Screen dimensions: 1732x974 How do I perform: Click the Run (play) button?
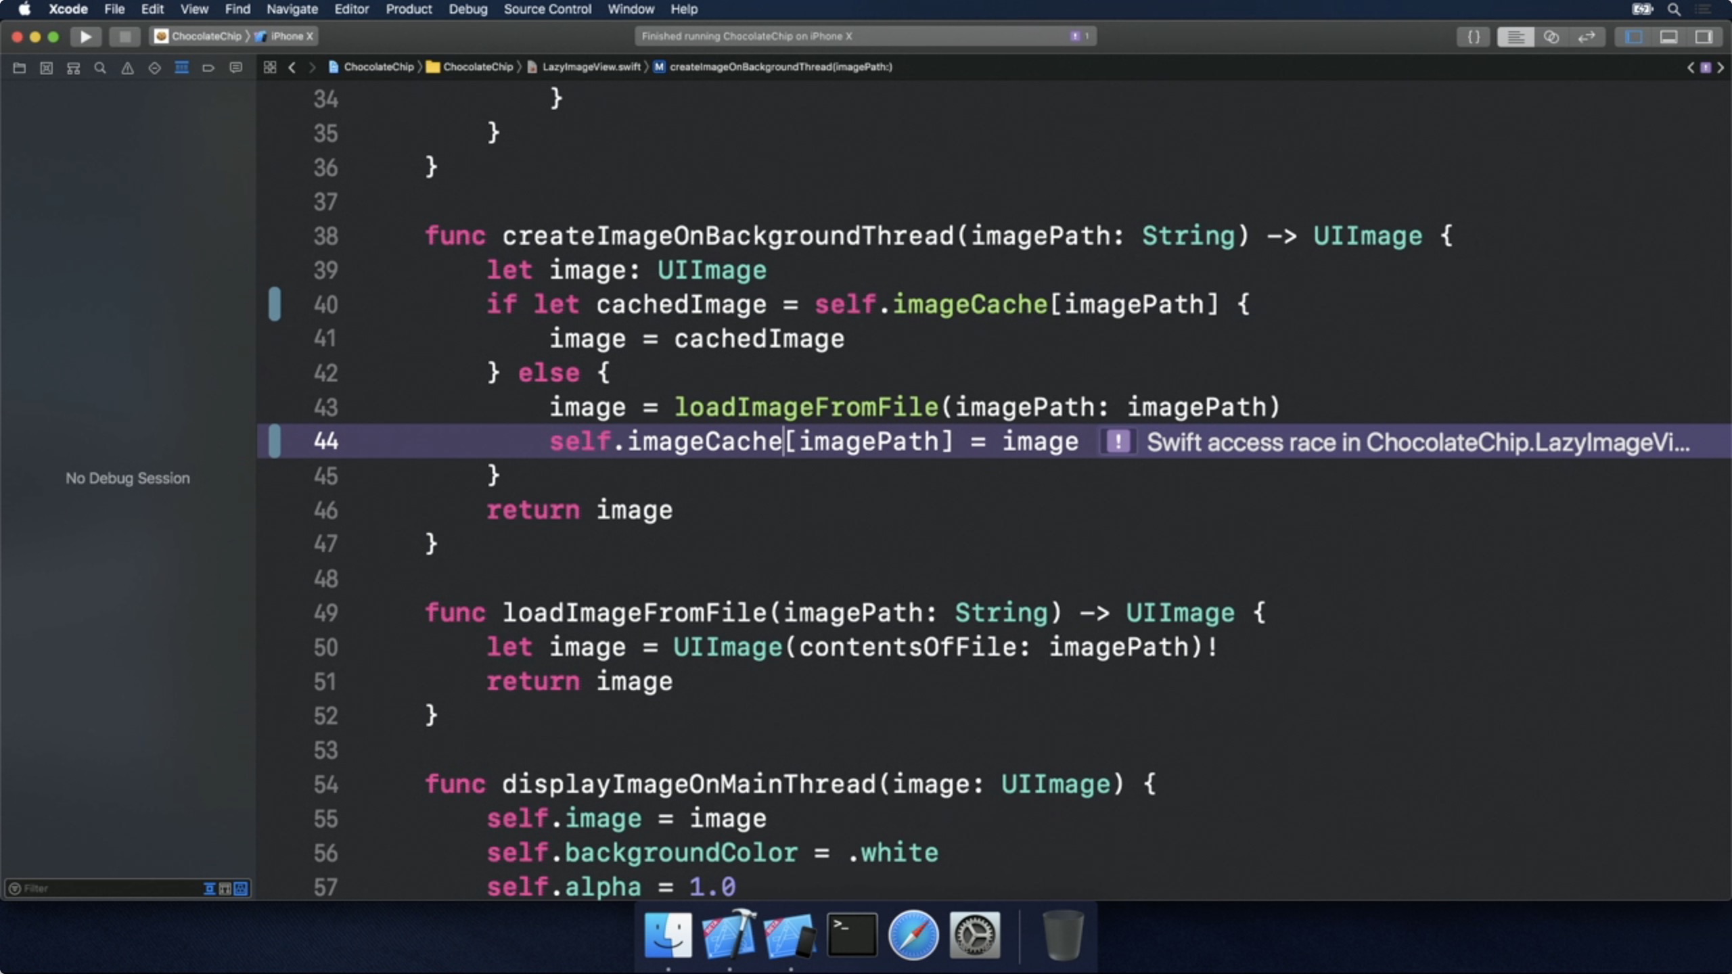click(x=85, y=37)
